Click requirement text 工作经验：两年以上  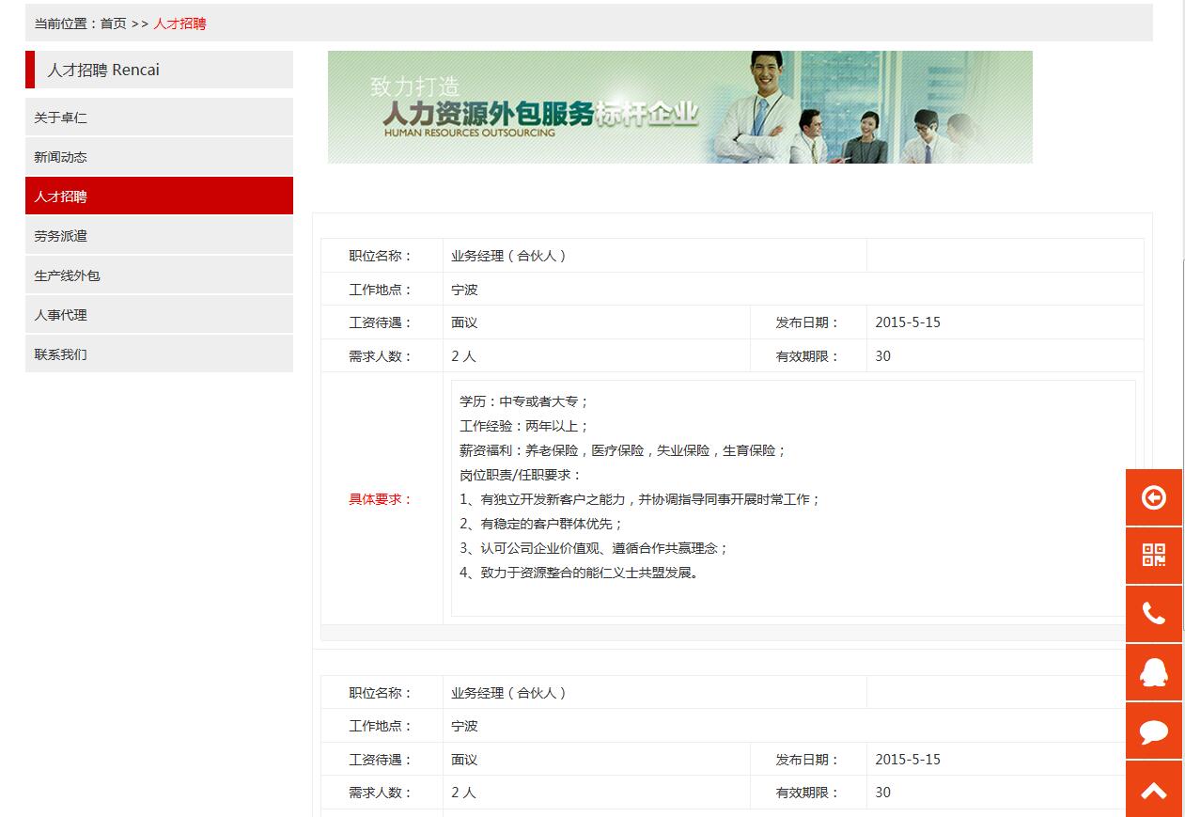pyautogui.click(x=524, y=426)
